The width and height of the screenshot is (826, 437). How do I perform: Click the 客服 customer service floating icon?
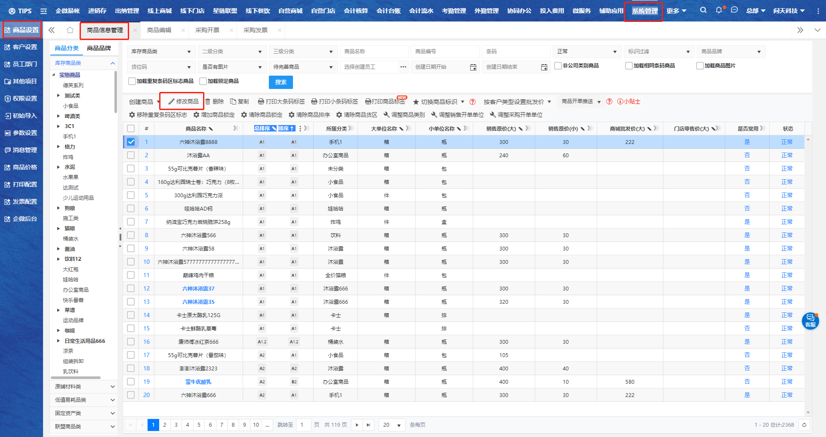[810, 321]
